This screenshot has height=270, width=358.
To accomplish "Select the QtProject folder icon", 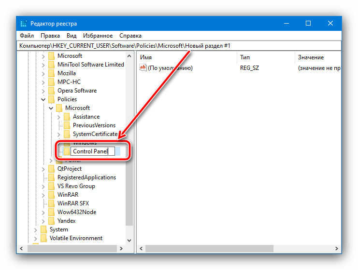I will tap(52, 169).
